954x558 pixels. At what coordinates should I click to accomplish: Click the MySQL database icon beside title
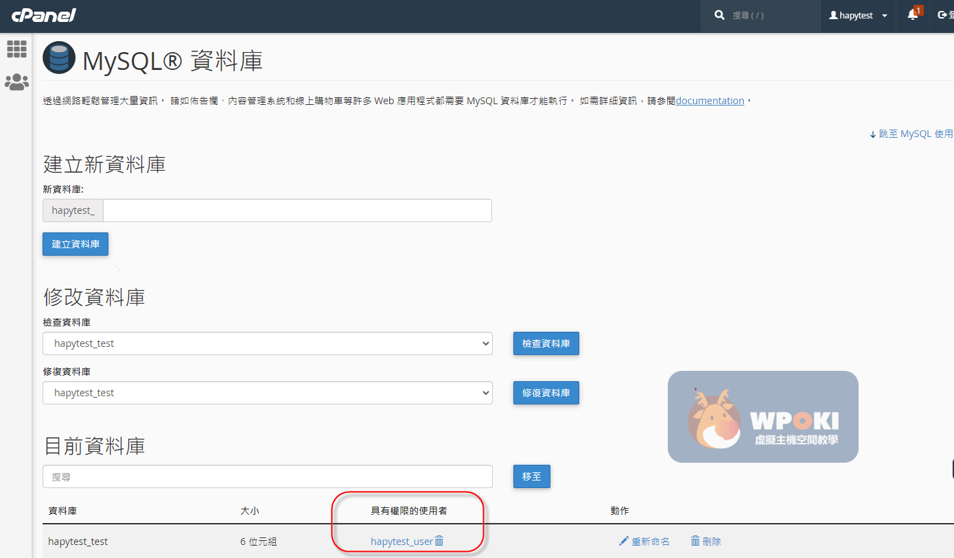coord(59,58)
